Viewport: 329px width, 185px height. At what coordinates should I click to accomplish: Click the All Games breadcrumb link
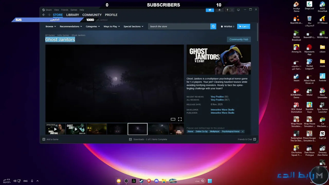(50, 35)
